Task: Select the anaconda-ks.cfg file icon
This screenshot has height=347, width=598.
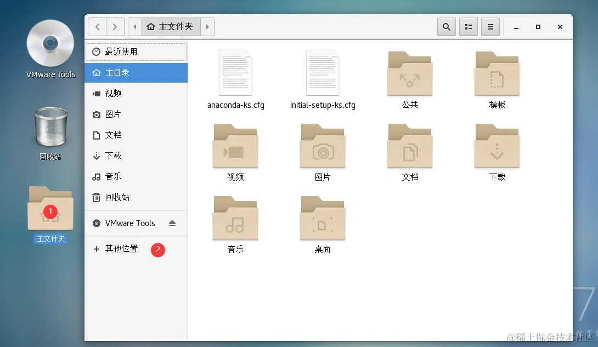Action: tap(235, 72)
